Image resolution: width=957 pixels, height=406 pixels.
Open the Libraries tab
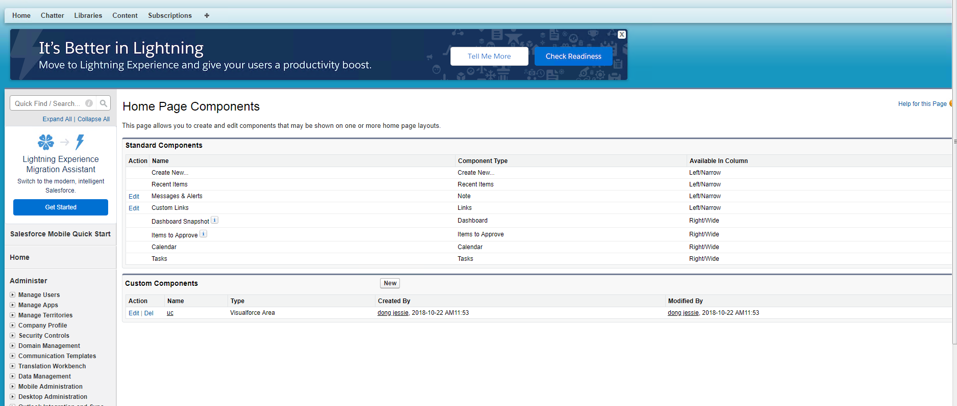coord(88,15)
